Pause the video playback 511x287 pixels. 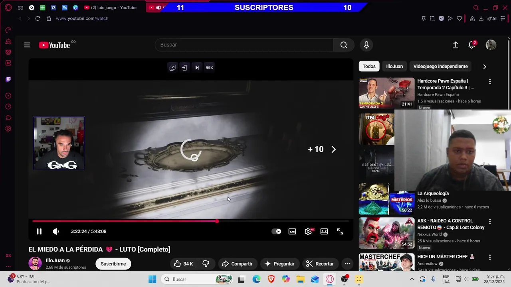pyautogui.click(x=39, y=232)
